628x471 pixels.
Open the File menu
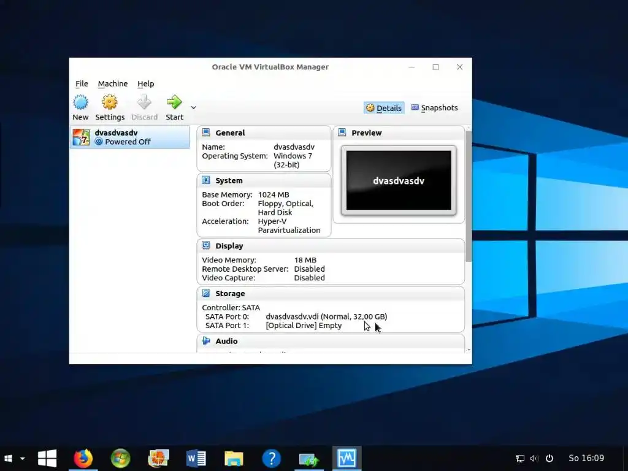point(82,83)
